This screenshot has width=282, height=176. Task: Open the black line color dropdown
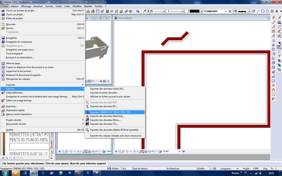(x=201, y=11)
